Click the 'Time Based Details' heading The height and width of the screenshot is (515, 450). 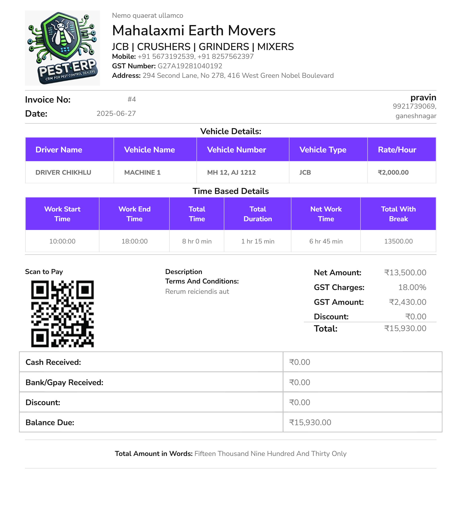pos(230,191)
